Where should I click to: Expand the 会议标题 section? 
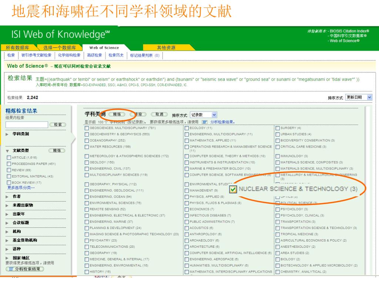[7, 223]
